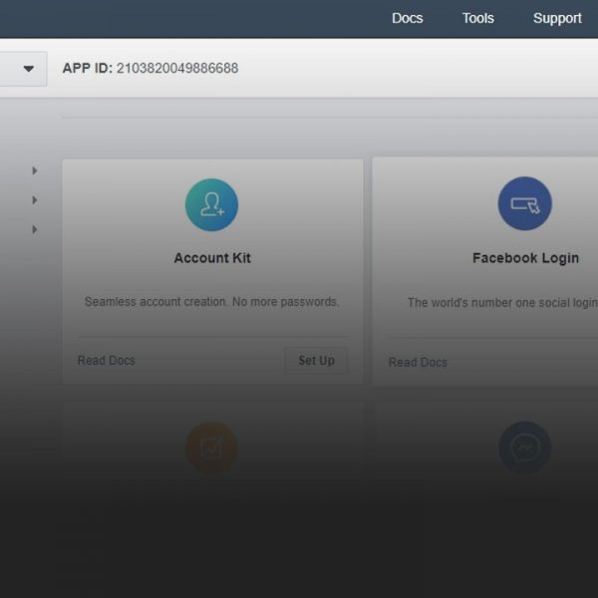The image size is (598, 598).
Task: Click 'Seamless account creation. No more passwords.' text
Action: (211, 302)
